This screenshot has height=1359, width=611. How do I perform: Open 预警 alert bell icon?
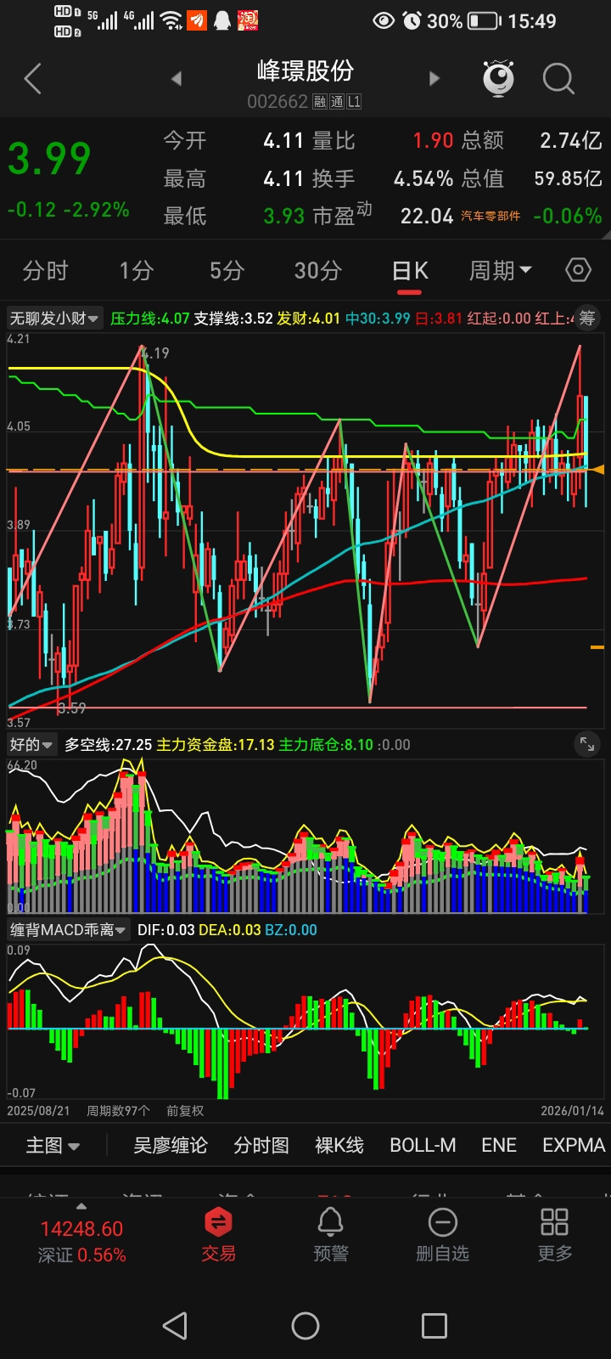(330, 1235)
